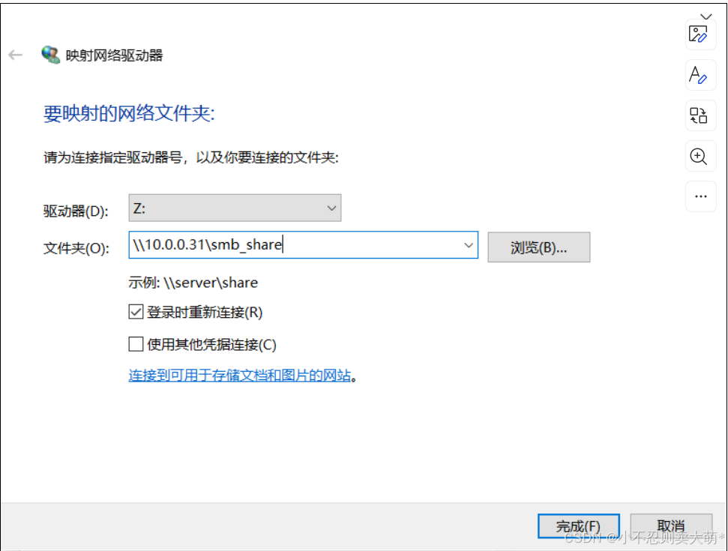Click the back arrow in wizard header
The height and width of the screenshot is (551, 728).
click(15, 55)
